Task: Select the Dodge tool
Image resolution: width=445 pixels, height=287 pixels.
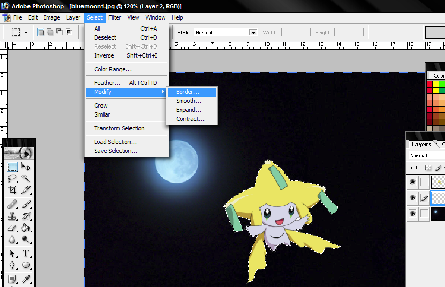Action: tap(26, 239)
